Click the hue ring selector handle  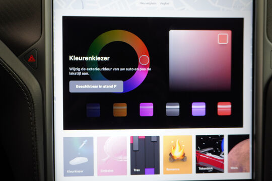(x=144, y=60)
